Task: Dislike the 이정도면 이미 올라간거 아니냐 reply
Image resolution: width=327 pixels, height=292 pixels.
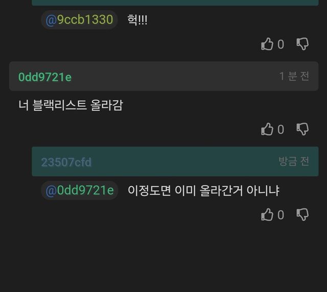Action: tap(302, 214)
